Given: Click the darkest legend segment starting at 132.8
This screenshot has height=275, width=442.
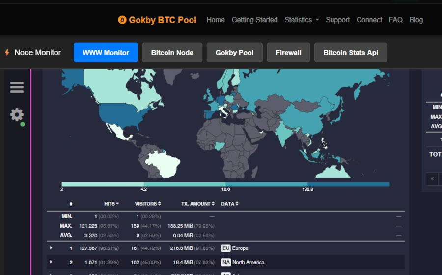Looking at the screenshot, I should pyautogui.click(x=349, y=184).
